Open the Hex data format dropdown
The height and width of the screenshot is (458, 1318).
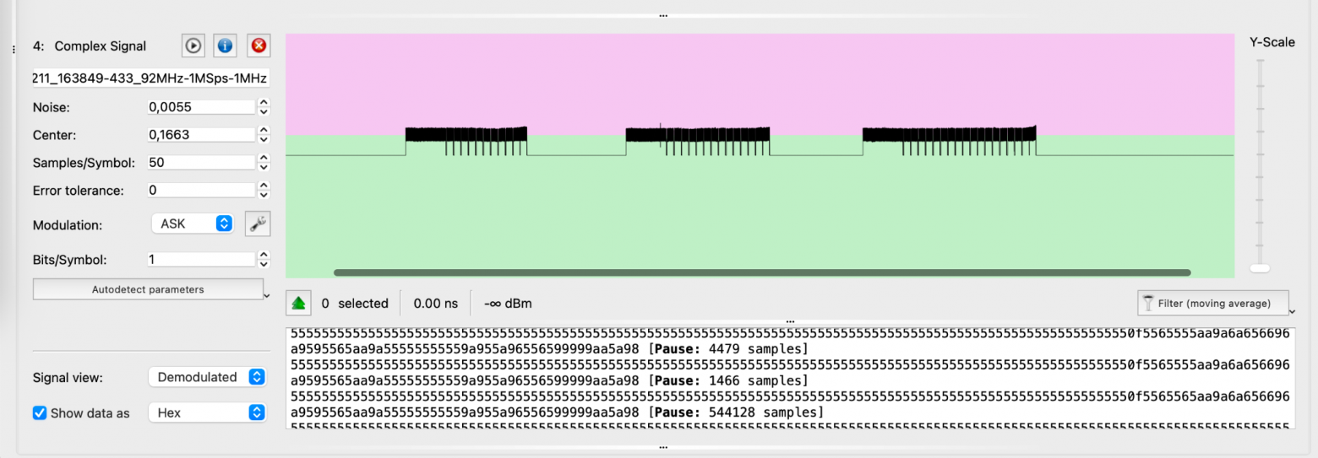tap(207, 412)
